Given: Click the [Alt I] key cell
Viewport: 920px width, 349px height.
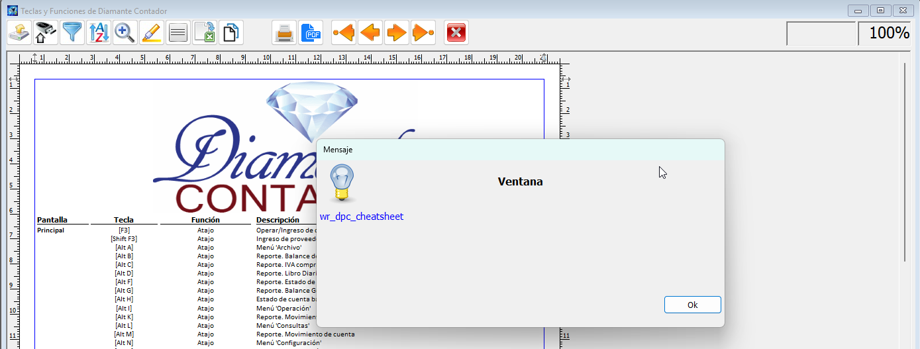Looking at the screenshot, I should (124, 309).
